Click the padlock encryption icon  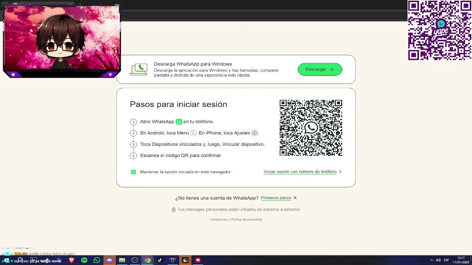[174, 209]
